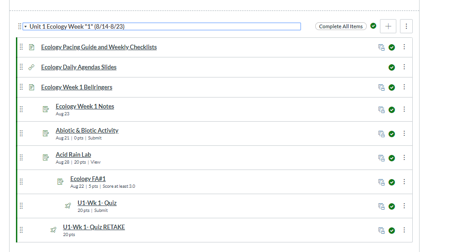
Task: Unpublish the Ecology Daily Agendas Slides item
Action: tap(392, 67)
